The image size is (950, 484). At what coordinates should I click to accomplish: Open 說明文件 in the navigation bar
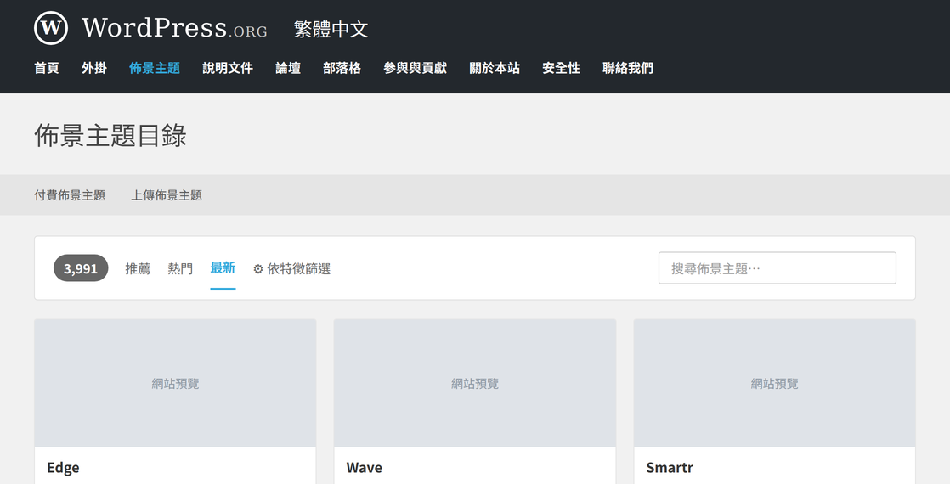227,69
